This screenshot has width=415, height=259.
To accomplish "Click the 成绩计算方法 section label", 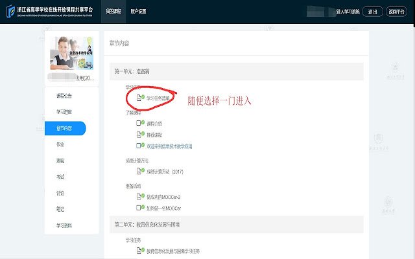I will tap(137, 161).
